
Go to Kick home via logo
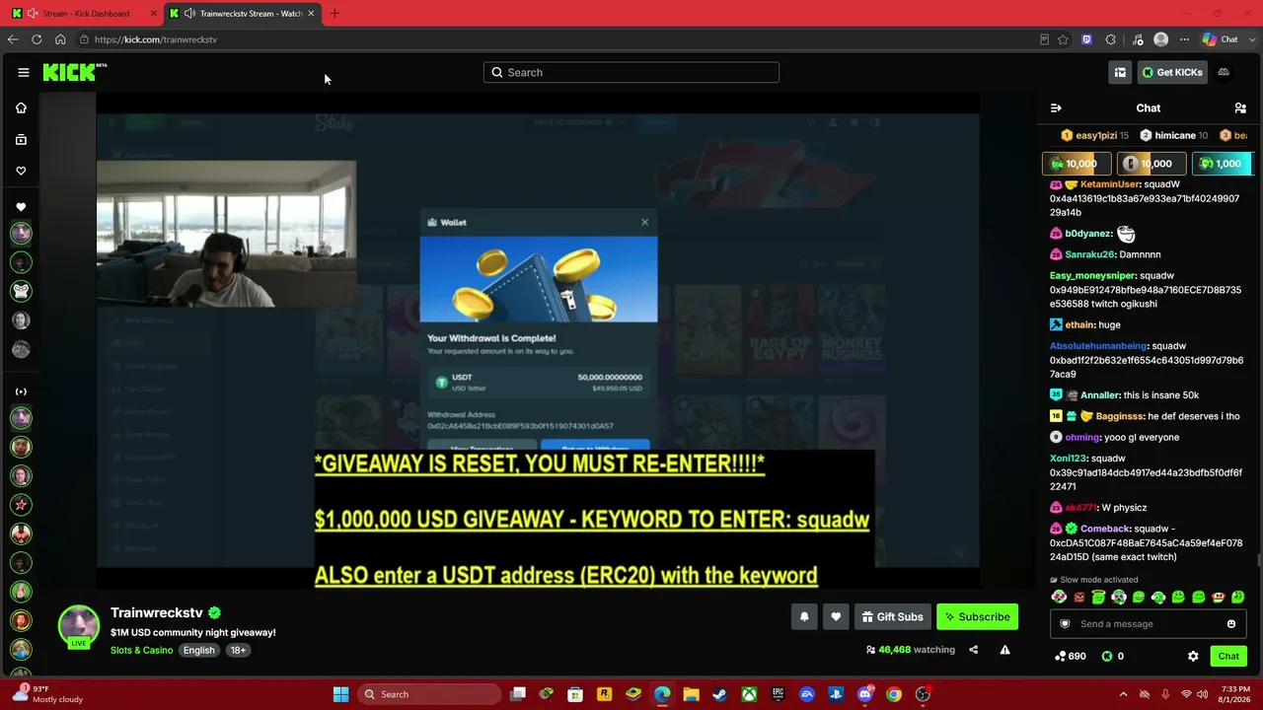pos(74,72)
